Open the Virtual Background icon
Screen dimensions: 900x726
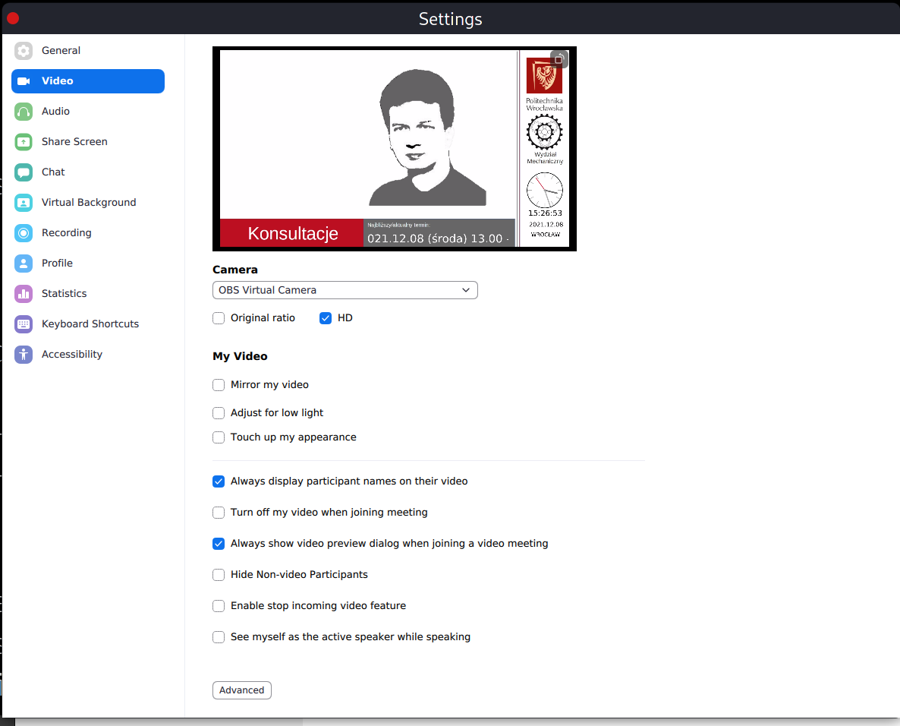tap(24, 203)
